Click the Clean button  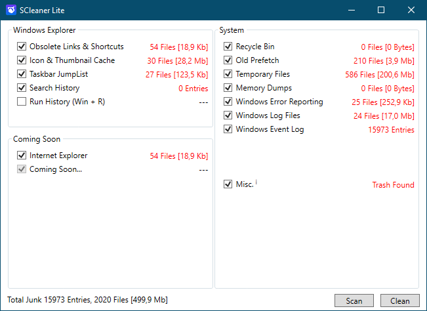tap(399, 301)
